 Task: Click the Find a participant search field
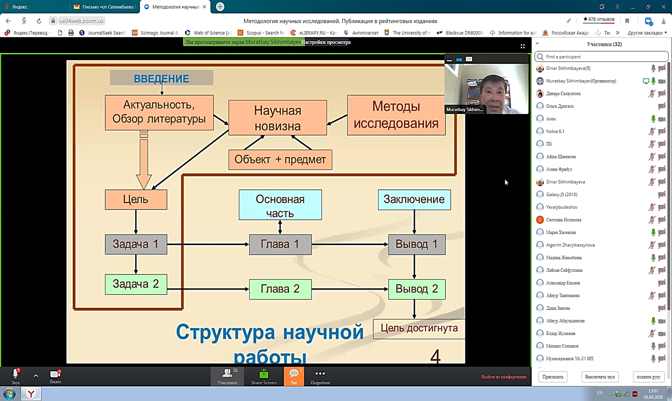[x=602, y=57]
